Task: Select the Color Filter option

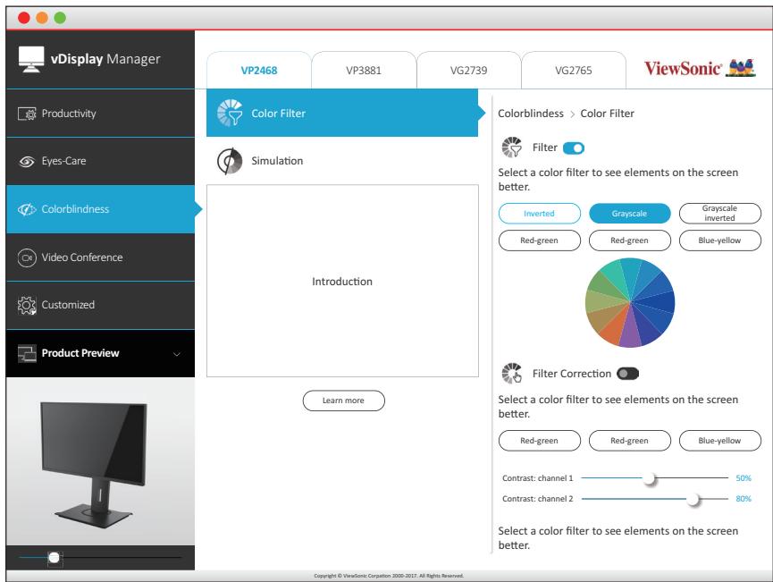Action: 342,113
